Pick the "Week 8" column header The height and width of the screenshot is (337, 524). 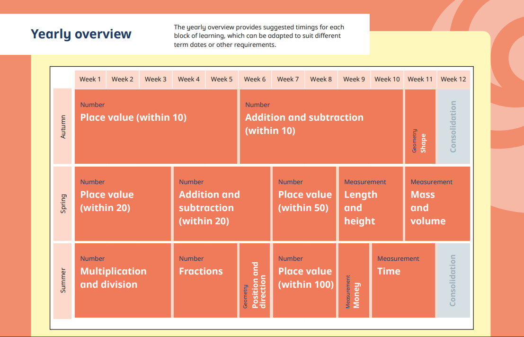(321, 79)
